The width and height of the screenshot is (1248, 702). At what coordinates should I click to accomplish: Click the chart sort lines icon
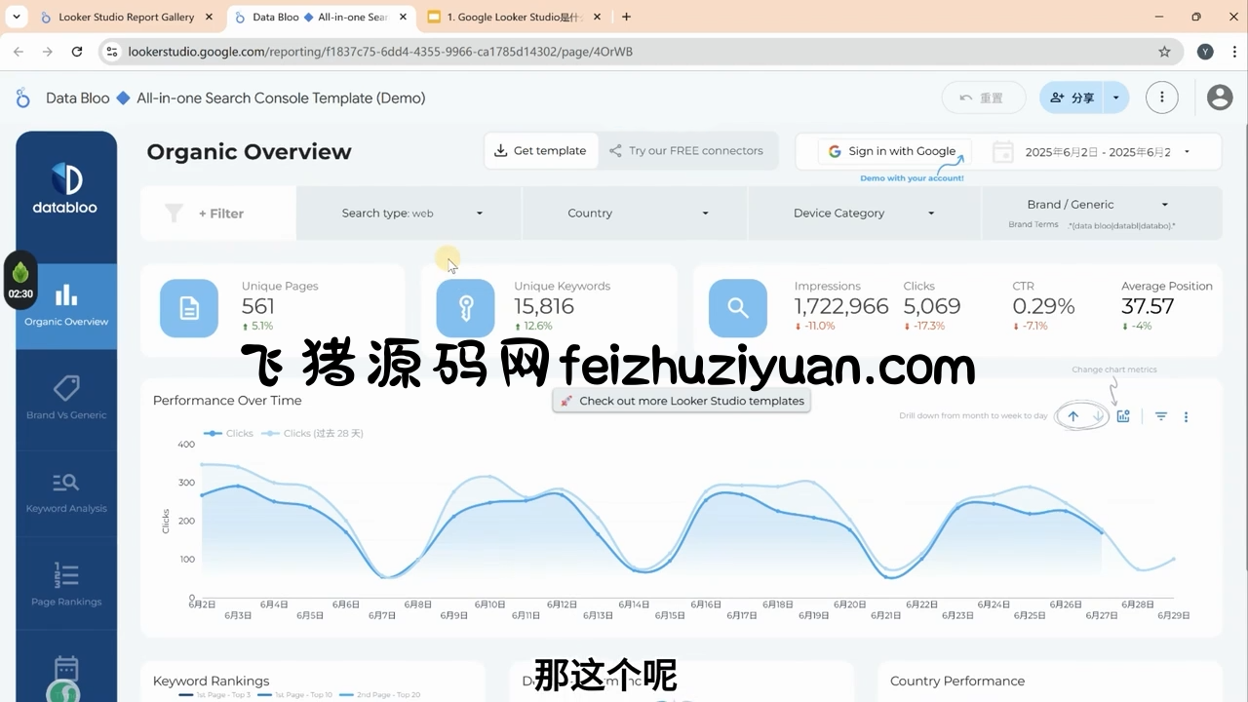(x=1161, y=416)
